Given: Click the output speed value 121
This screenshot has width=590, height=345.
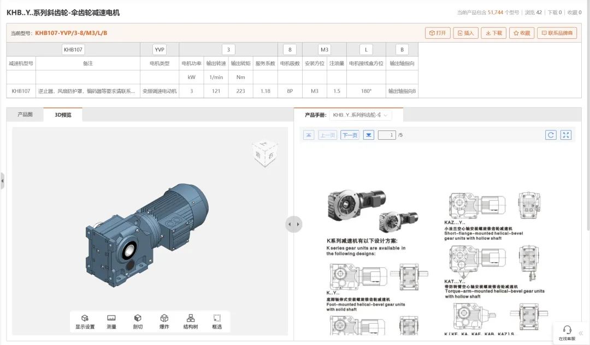Looking at the screenshot, I should (216, 91).
